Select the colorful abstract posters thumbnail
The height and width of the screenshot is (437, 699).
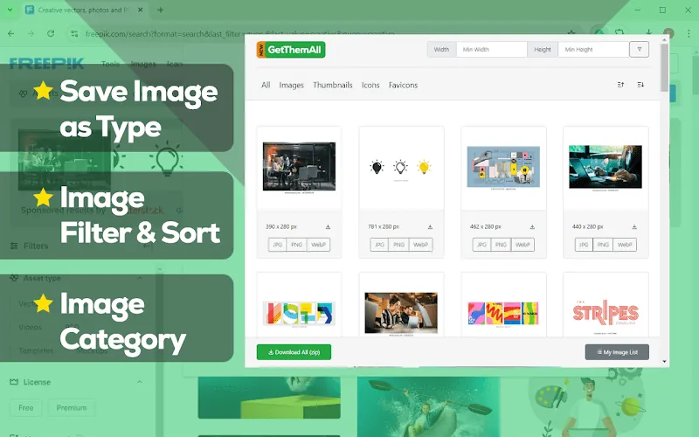coord(503,313)
